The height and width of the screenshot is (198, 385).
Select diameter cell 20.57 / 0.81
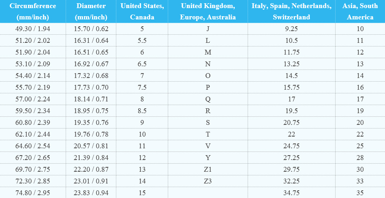(x=91, y=146)
